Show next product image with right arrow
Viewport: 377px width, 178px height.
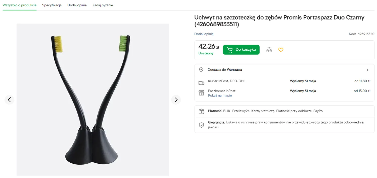[x=176, y=100]
